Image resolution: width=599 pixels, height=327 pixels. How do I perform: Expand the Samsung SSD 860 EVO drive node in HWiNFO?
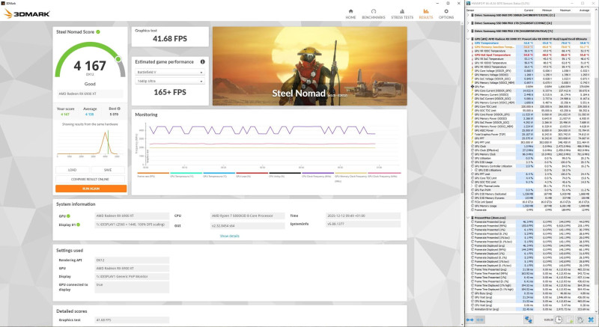pos(469,15)
